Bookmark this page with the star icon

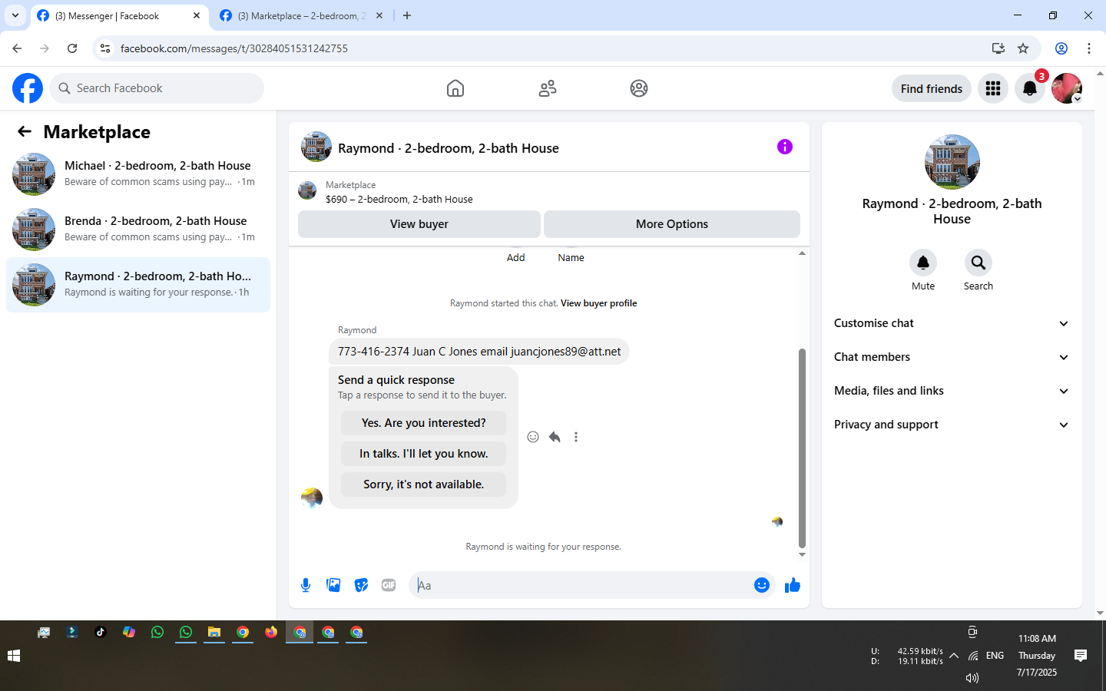(1023, 48)
